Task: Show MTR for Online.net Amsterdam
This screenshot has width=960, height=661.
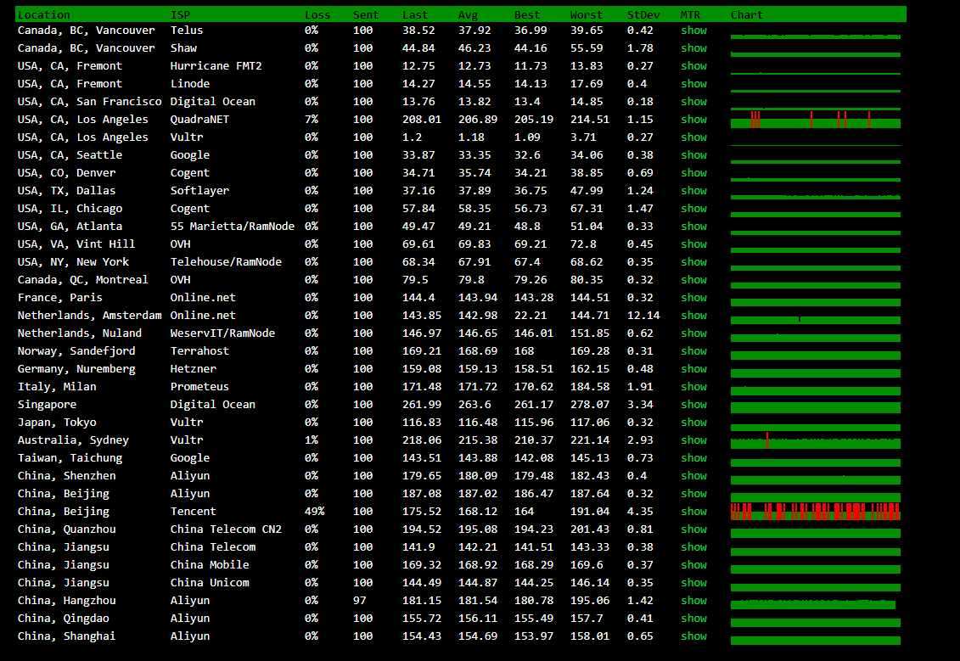Action: tap(693, 315)
